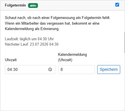Save settings with Speichern button
The image size is (125, 111).
tap(109, 69)
